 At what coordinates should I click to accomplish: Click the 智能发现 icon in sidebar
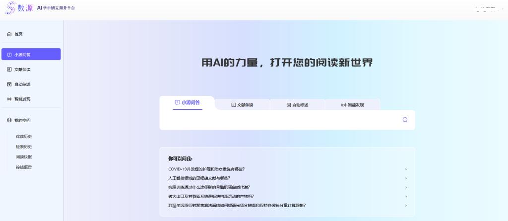[9, 99]
